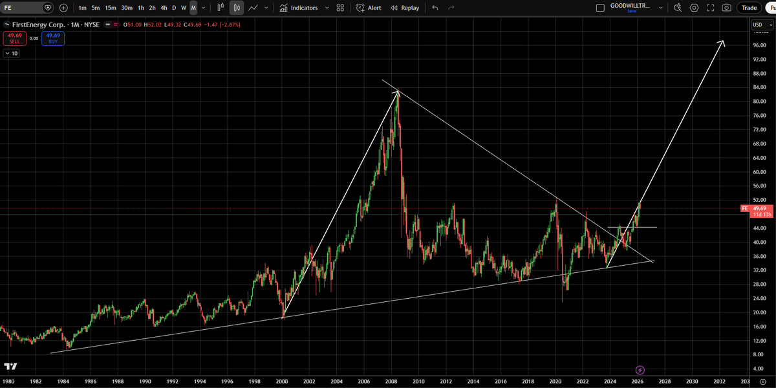
Task: Click the FE price label 49.69 on the price axis
Action: pyautogui.click(x=757, y=209)
